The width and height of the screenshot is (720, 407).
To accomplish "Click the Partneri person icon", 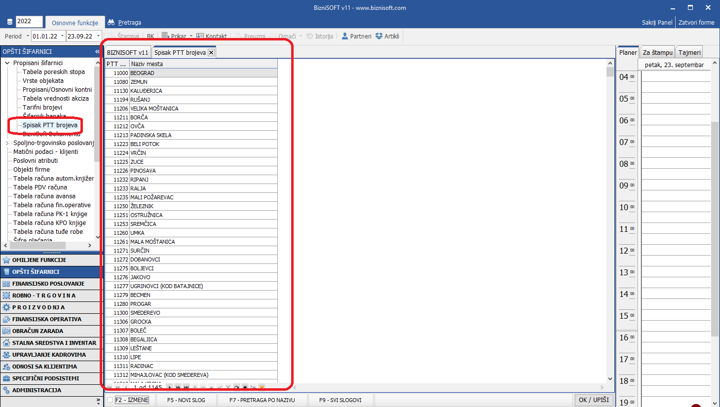I will (345, 36).
